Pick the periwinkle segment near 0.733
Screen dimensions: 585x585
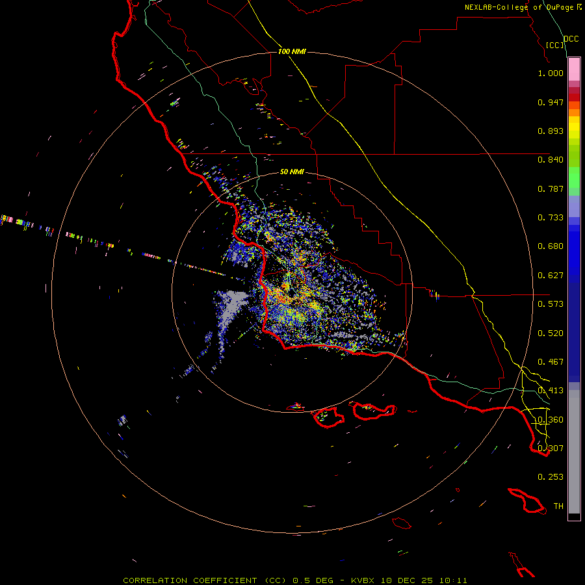tap(574, 207)
